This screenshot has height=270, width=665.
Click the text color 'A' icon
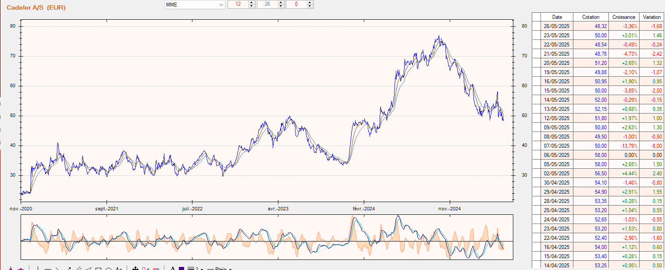(173, 268)
